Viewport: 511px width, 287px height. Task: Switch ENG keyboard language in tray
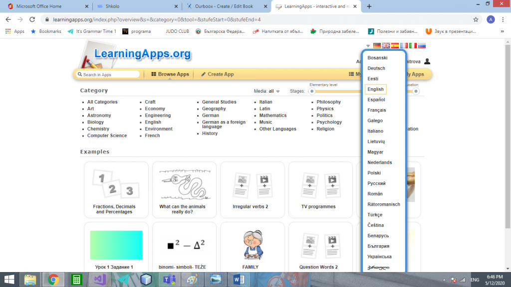point(475,280)
